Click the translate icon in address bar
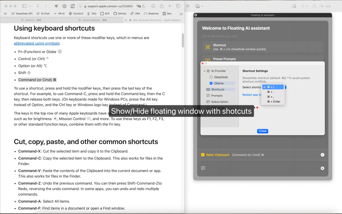342x214 pixels. 138,6
